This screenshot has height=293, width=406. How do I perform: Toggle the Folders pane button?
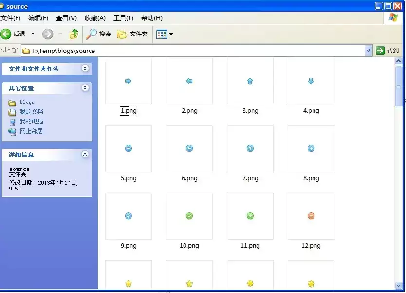(132, 34)
